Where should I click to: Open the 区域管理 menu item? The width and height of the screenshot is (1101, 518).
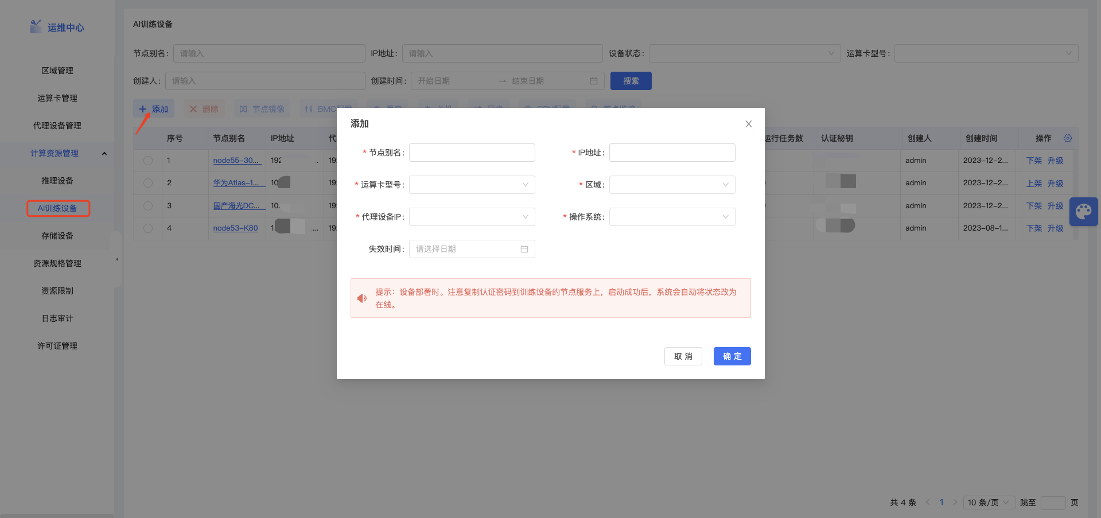[x=57, y=71]
